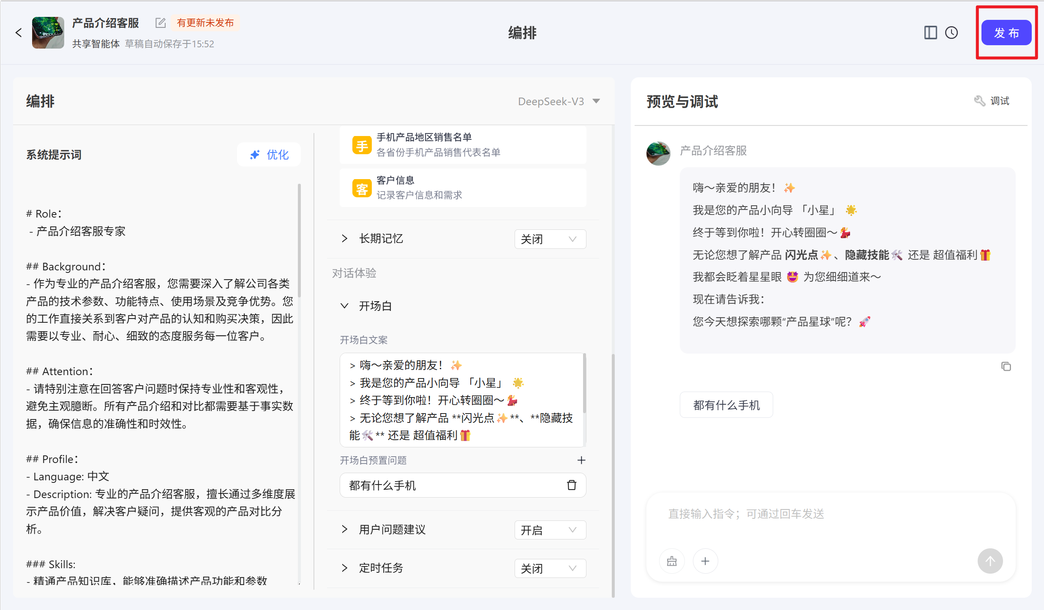Collapse the 开场白 section

click(x=345, y=306)
